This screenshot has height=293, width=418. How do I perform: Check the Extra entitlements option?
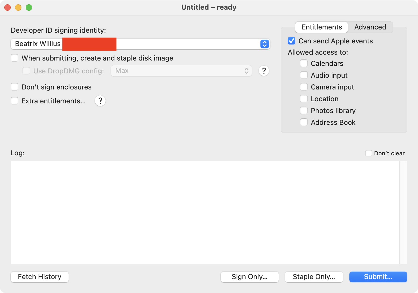pos(14,101)
